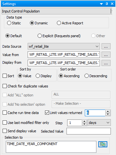This screenshot has width=116, height=155.
Task: Open the days unit dropdown
Action: point(99,123)
